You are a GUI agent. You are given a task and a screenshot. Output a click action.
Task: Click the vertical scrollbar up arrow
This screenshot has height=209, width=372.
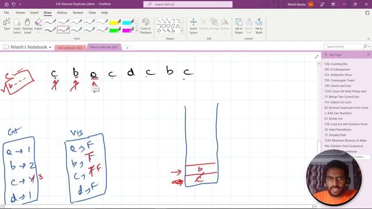coord(319,63)
